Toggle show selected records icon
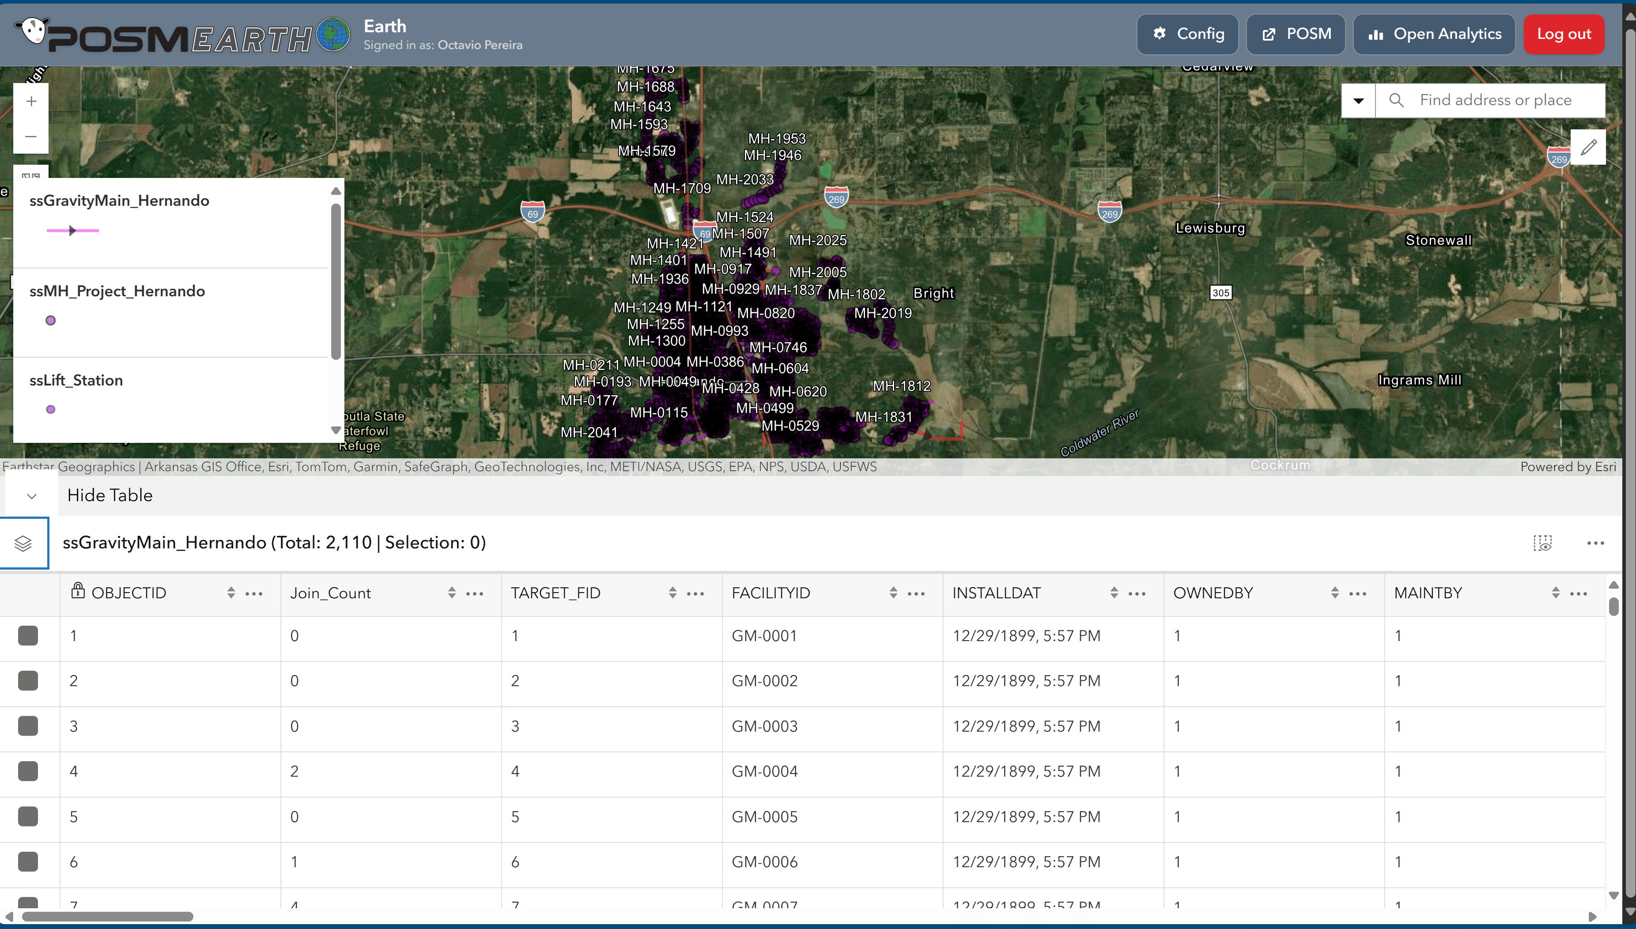The width and height of the screenshot is (1636, 929). tap(1542, 543)
